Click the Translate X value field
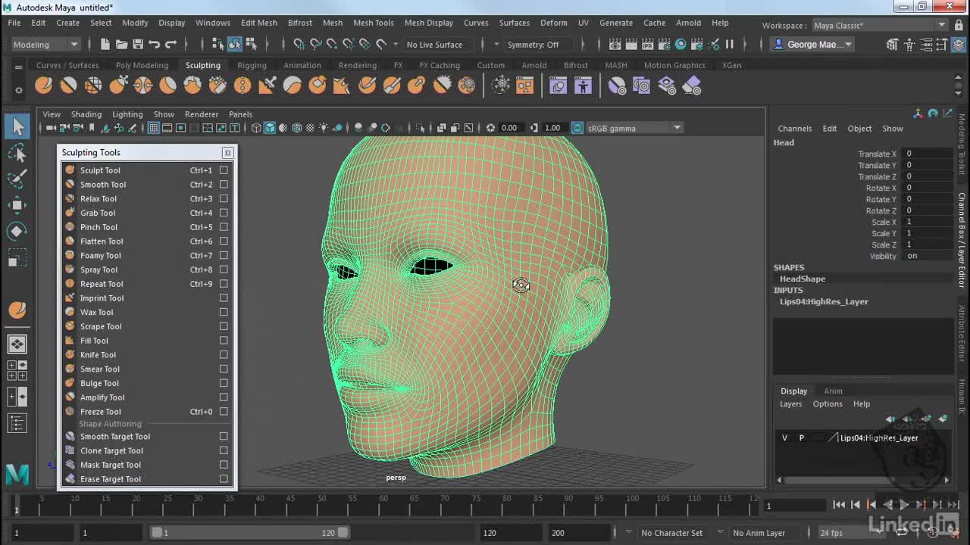 (928, 154)
